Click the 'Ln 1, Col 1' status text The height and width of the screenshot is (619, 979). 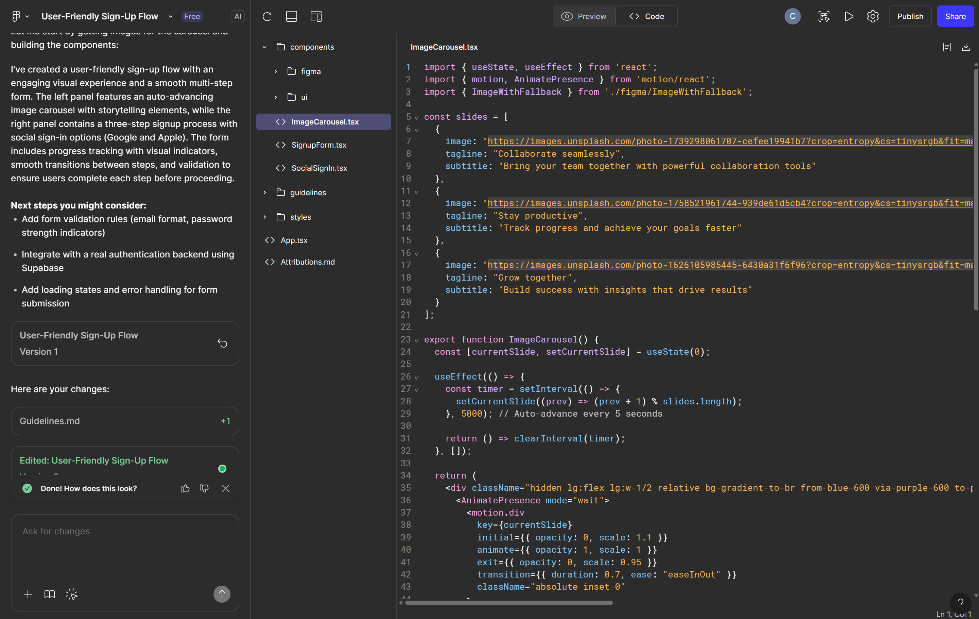coord(954,614)
